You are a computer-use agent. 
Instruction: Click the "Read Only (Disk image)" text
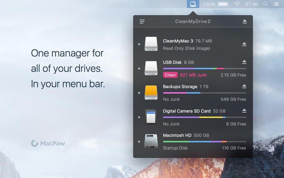click(187, 48)
